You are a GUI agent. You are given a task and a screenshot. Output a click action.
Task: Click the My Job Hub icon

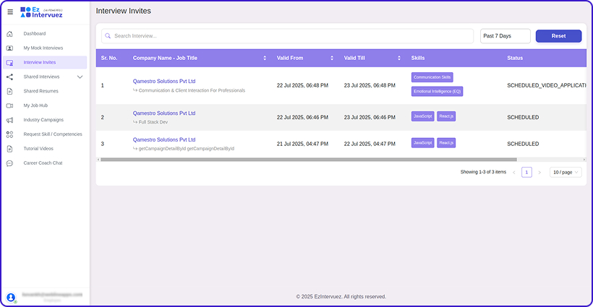click(x=9, y=105)
